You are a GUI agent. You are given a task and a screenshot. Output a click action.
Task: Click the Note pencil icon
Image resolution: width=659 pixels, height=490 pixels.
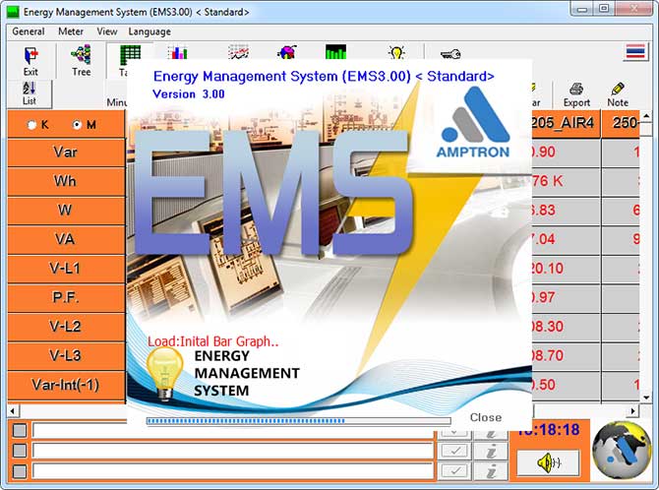[x=618, y=95]
